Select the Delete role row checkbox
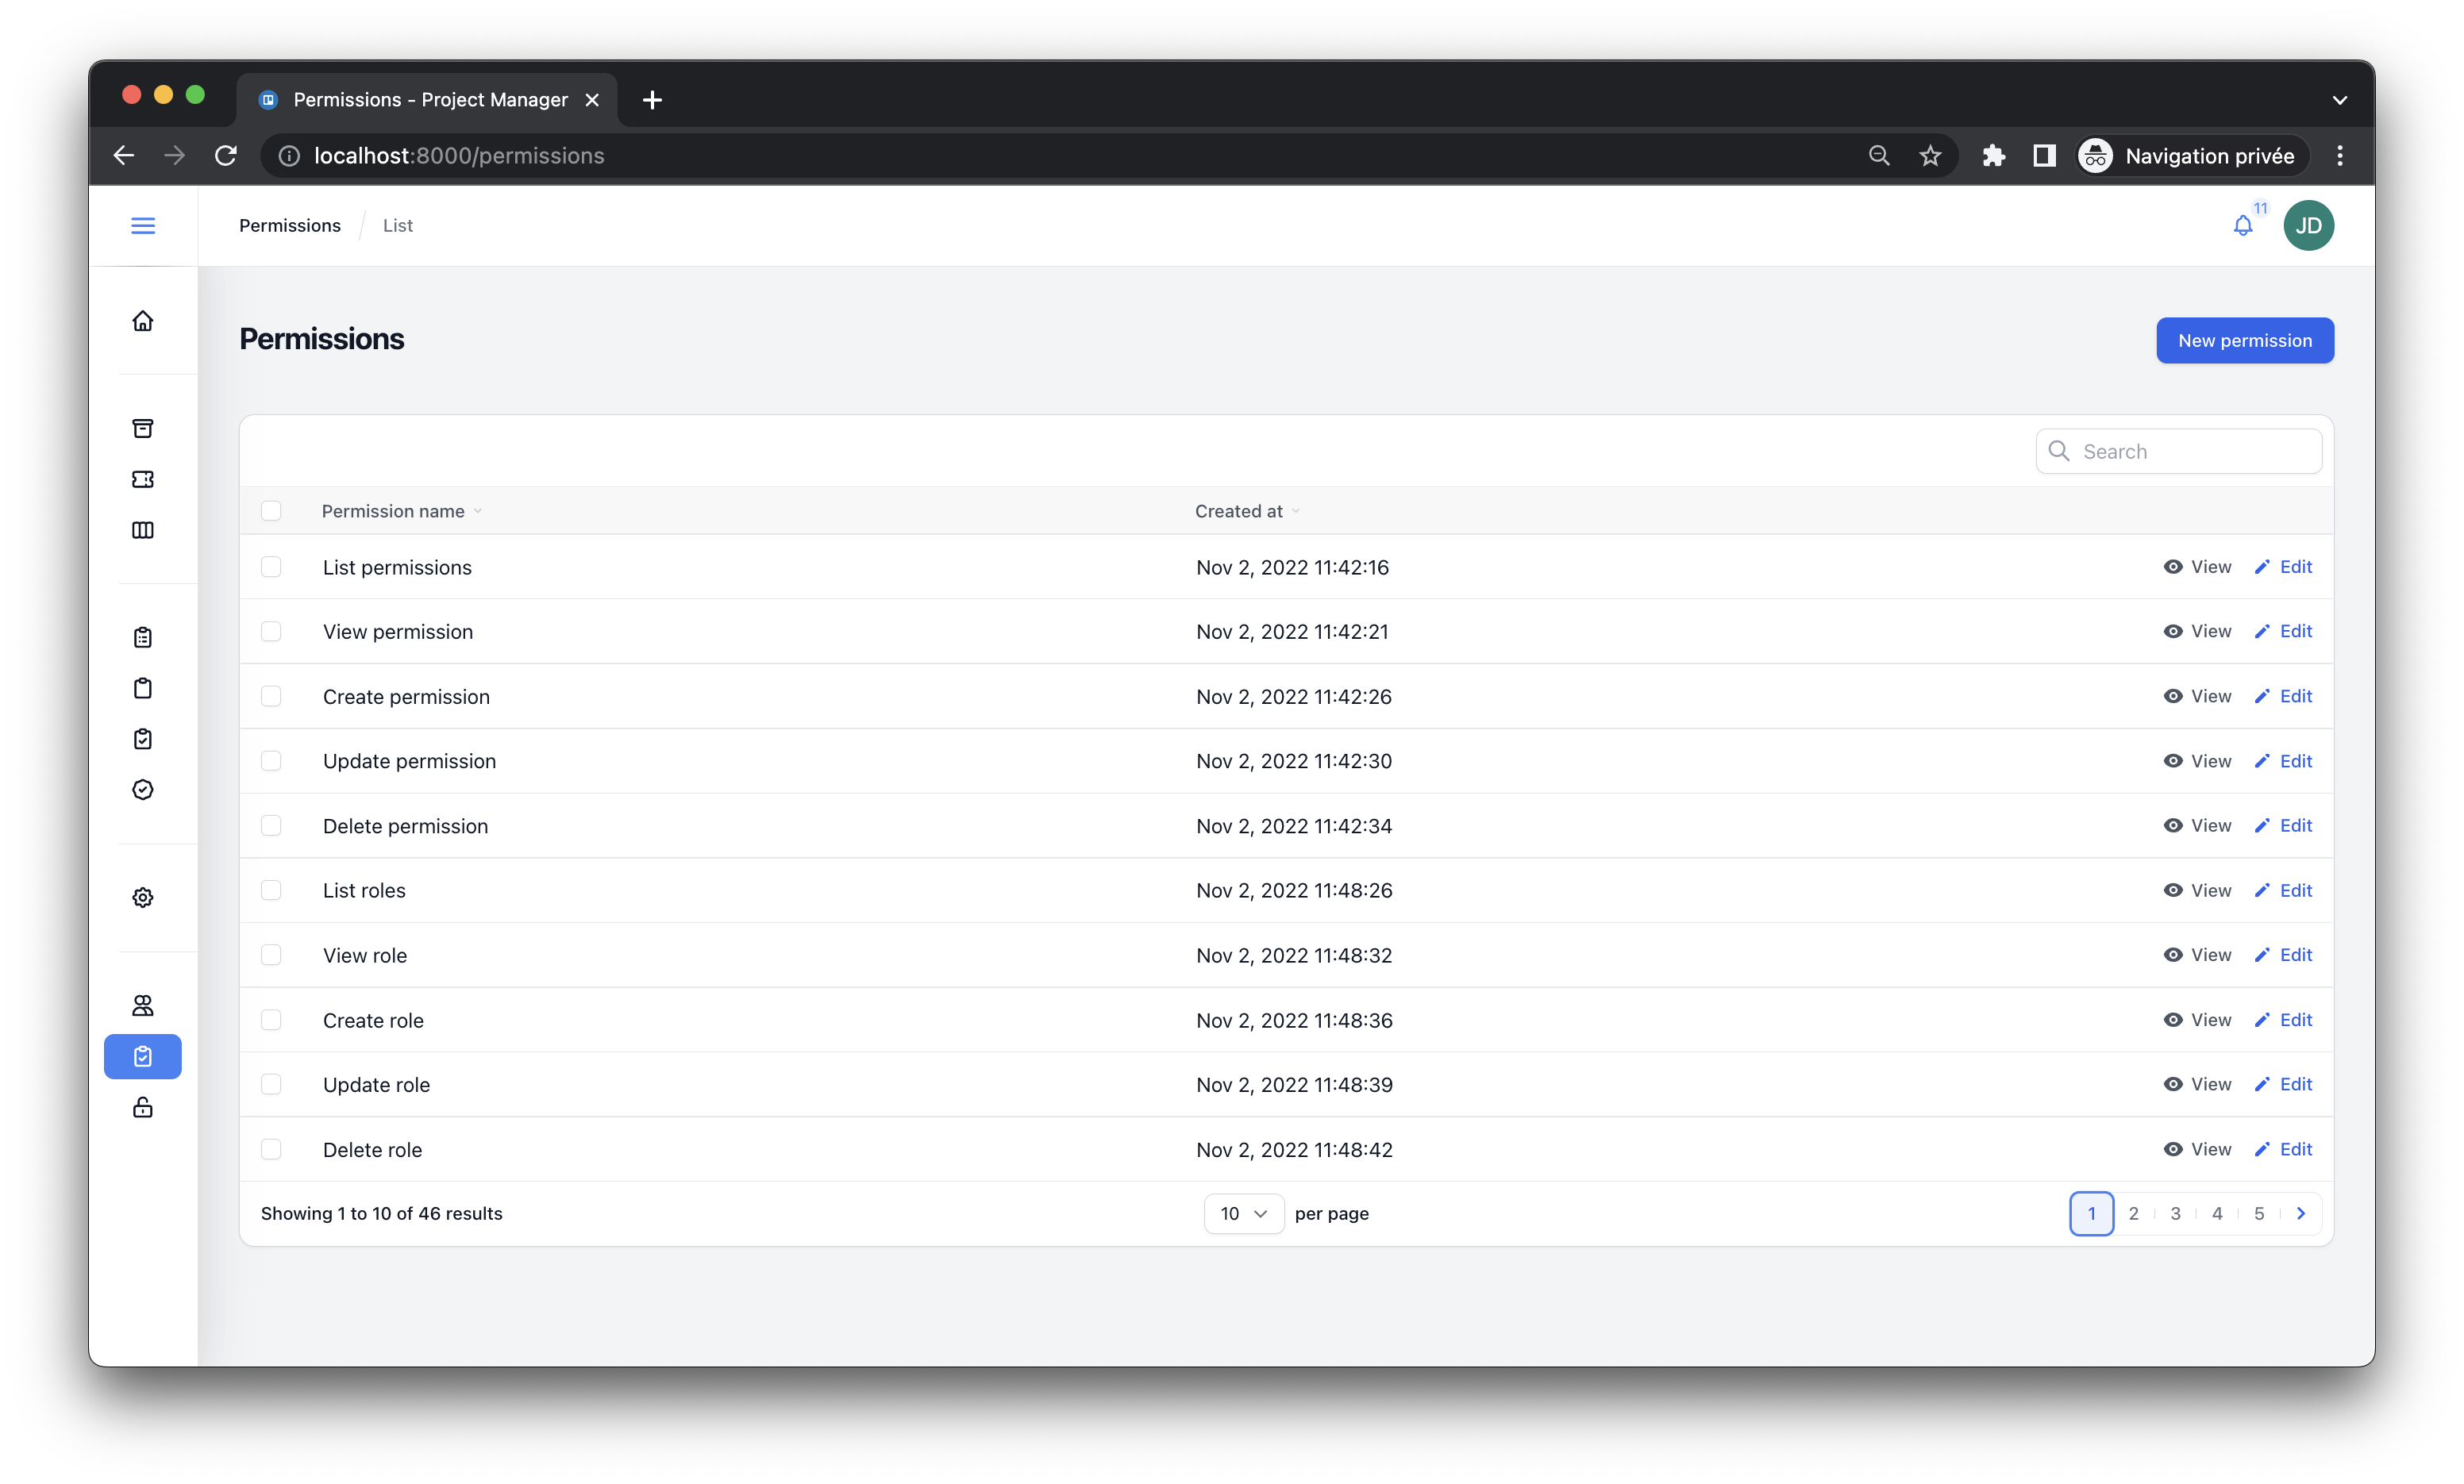Viewport: 2464px width, 1484px height. click(x=271, y=1149)
